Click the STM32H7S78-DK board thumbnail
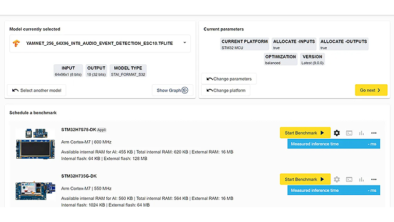394x222 pixels. [35, 142]
